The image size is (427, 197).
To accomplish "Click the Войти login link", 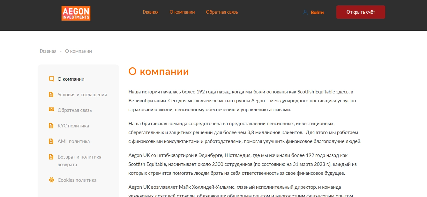I will click(317, 12).
